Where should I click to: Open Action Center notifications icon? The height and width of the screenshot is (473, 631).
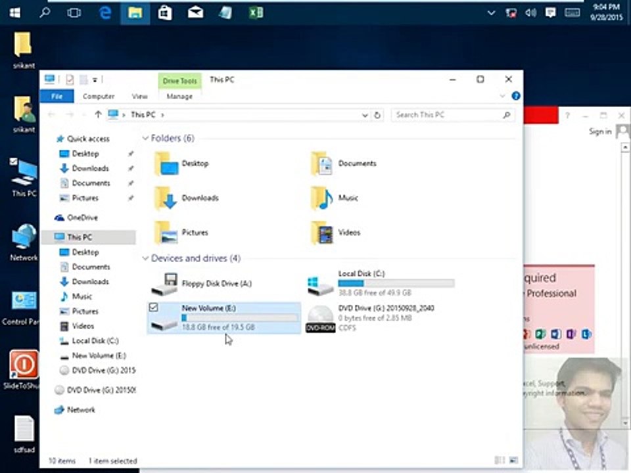pyautogui.click(x=551, y=13)
